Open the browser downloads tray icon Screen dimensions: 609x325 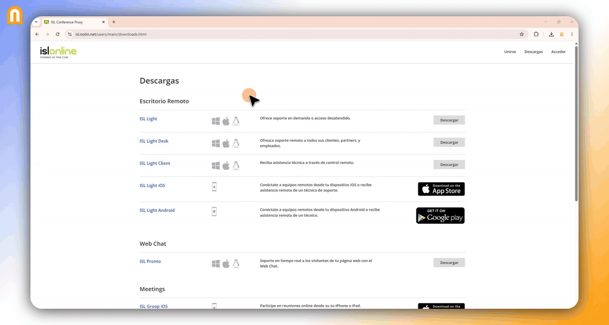click(x=551, y=34)
